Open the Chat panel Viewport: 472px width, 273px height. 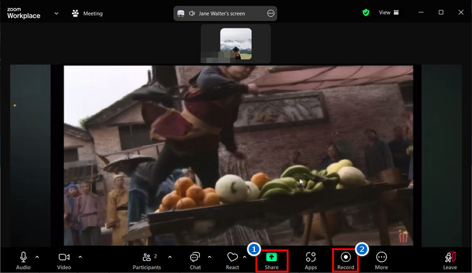coord(195,261)
